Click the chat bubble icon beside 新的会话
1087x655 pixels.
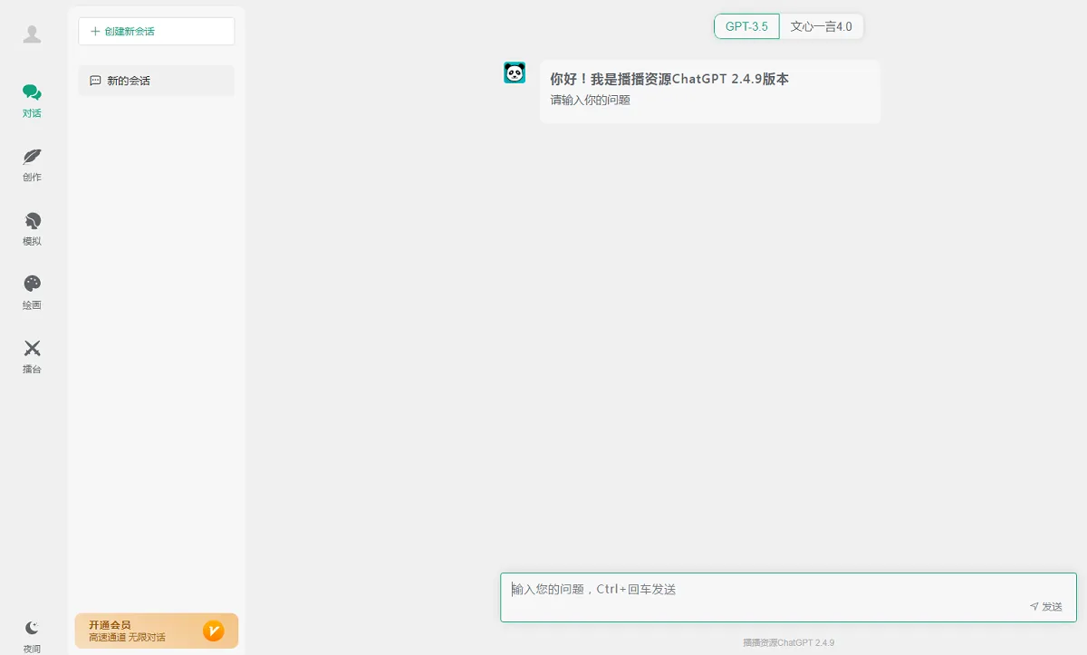(x=96, y=80)
